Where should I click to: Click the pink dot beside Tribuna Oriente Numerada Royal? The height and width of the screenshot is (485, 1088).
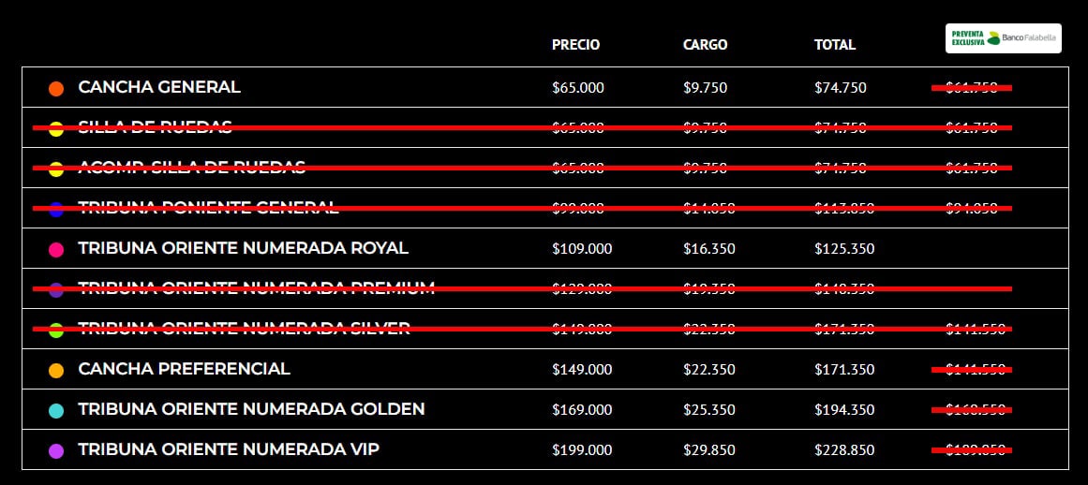point(56,250)
